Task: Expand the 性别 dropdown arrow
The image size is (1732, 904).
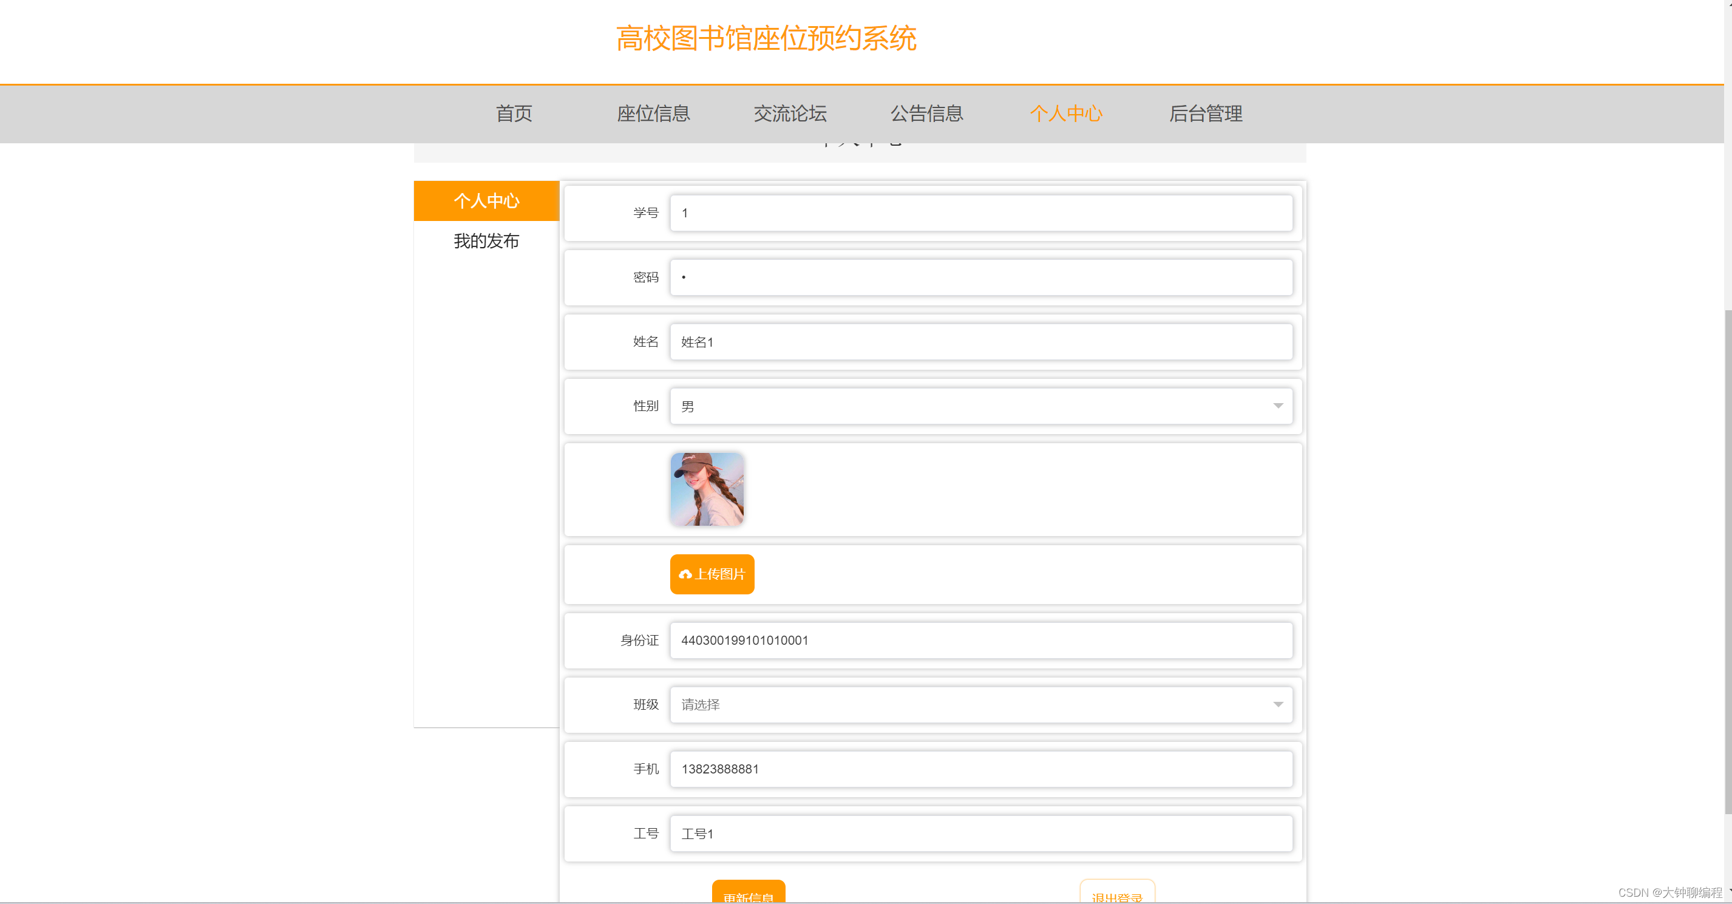Action: (x=1277, y=406)
